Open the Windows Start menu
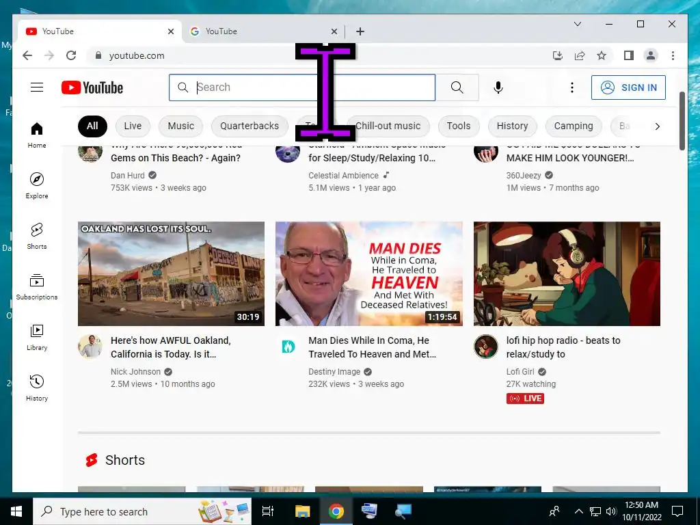 [x=16, y=511]
